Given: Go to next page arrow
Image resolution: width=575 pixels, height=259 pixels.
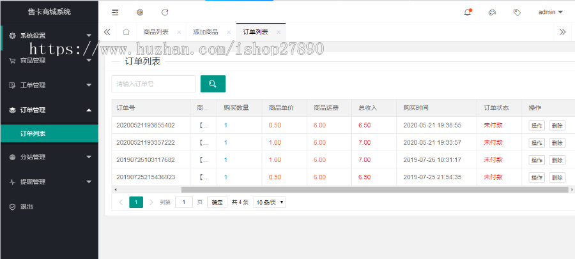Looking at the screenshot, I should (x=151, y=202).
